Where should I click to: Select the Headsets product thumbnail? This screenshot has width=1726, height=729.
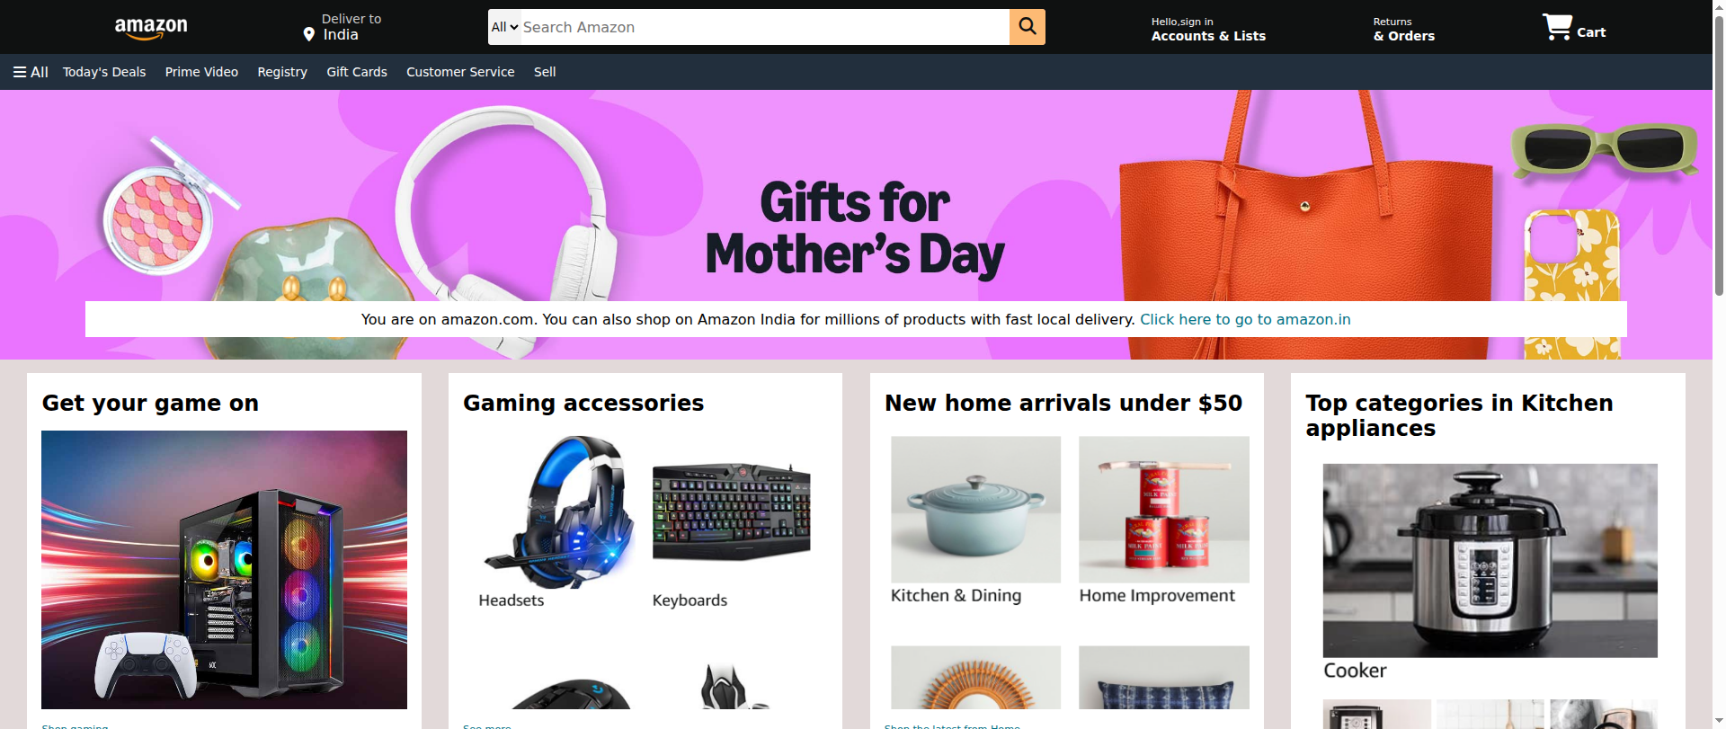coord(558,512)
